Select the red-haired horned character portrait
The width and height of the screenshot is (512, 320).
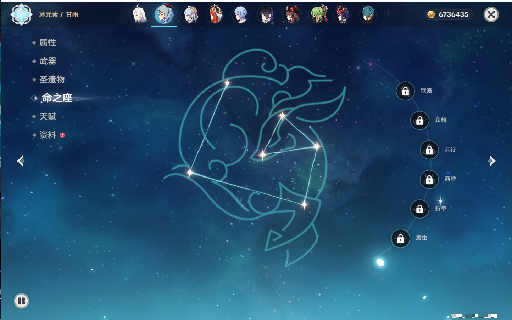(x=215, y=14)
